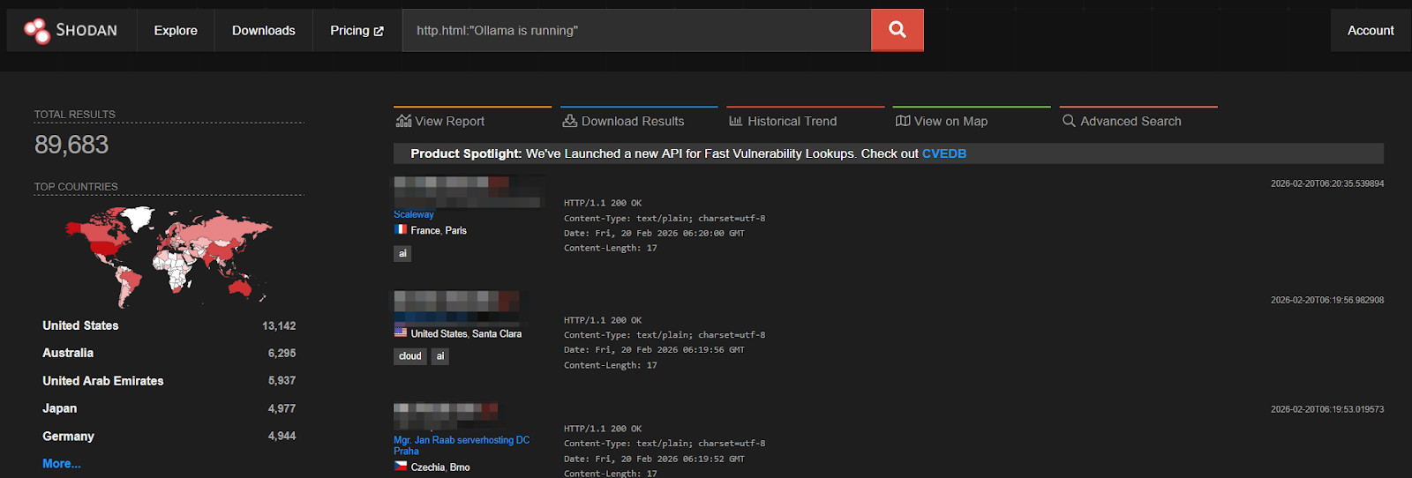Open Mgr. Jan Raab serverhosting DC link
1412x478 pixels.
[x=462, y=440]
